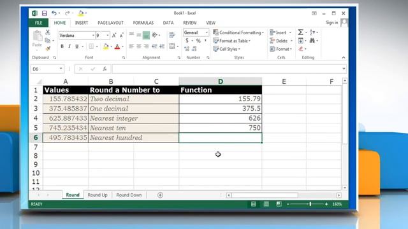Click the Delete cells button
This screenshot has width=408, height=229.
pos(281,41)
